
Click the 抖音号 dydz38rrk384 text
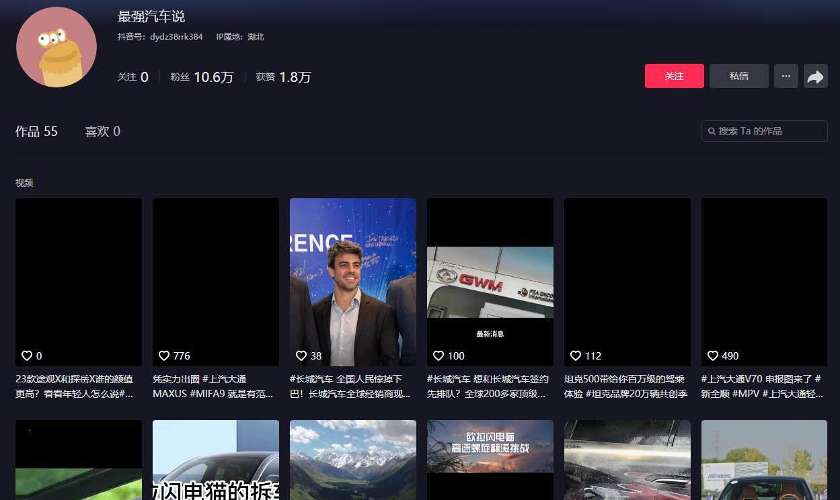coord(160,37)
